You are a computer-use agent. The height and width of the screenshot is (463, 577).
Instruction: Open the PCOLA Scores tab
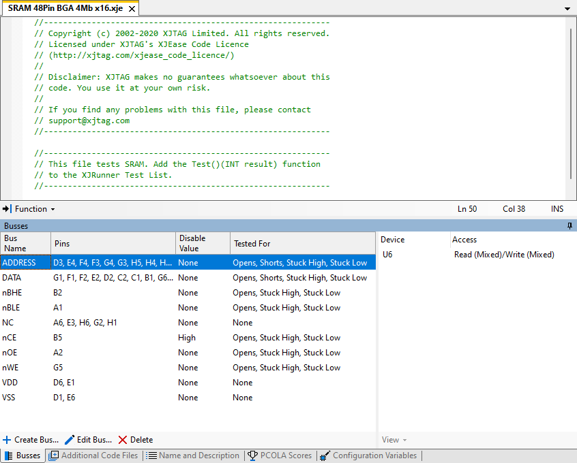pyautogui.click(x=280, y=456)
